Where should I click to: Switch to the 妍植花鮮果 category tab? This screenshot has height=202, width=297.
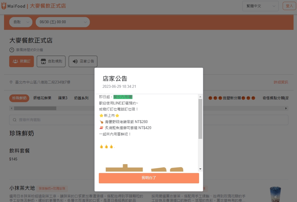tap(42, 98)
